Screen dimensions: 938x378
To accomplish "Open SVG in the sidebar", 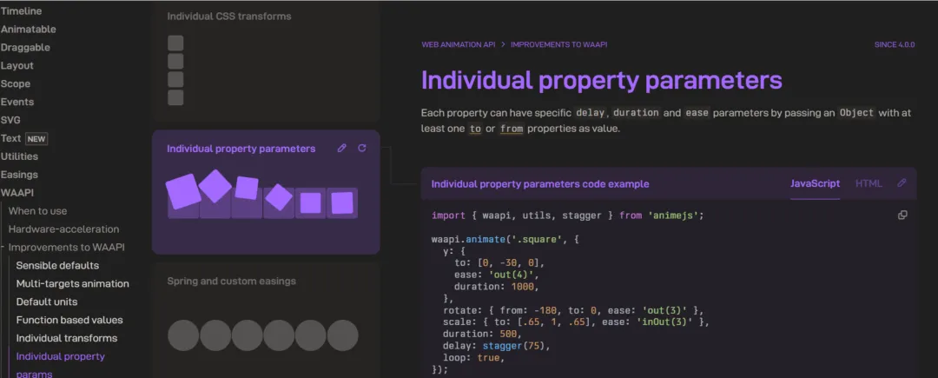I will tap(10, 120).
